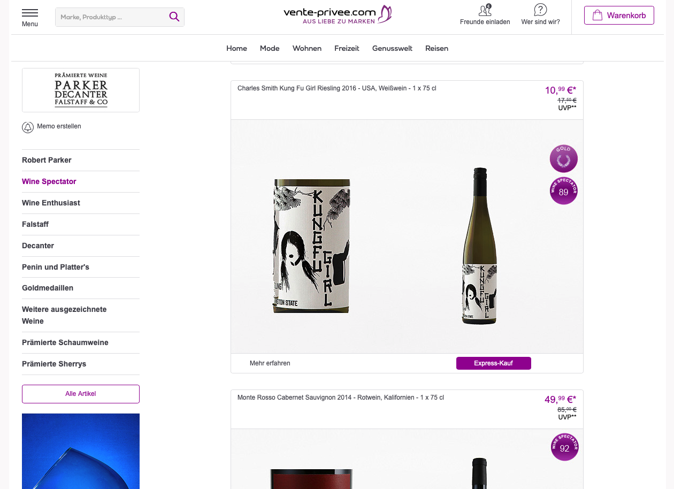Click the Wine Spectator 89 badge
Image resolution: width=674 pixels, height=489 pixels.
(564, 191)
